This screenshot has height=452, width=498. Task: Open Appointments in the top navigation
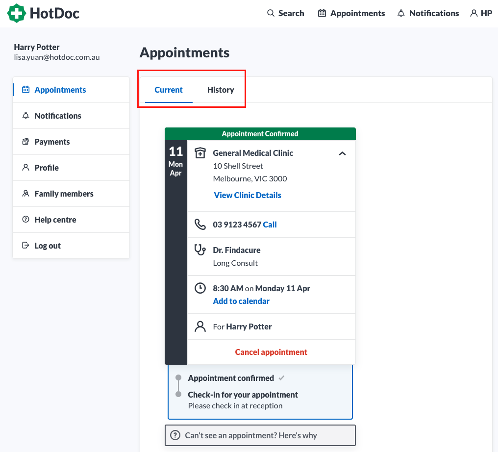pos(351,13)
